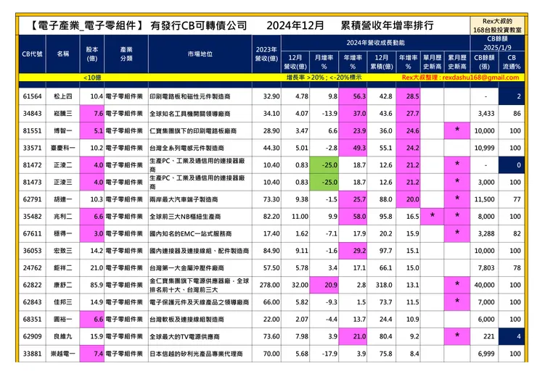537x379 pixels.
Task: Click the name 良維九
Action: pyautogui.click(x=63, y=336)
